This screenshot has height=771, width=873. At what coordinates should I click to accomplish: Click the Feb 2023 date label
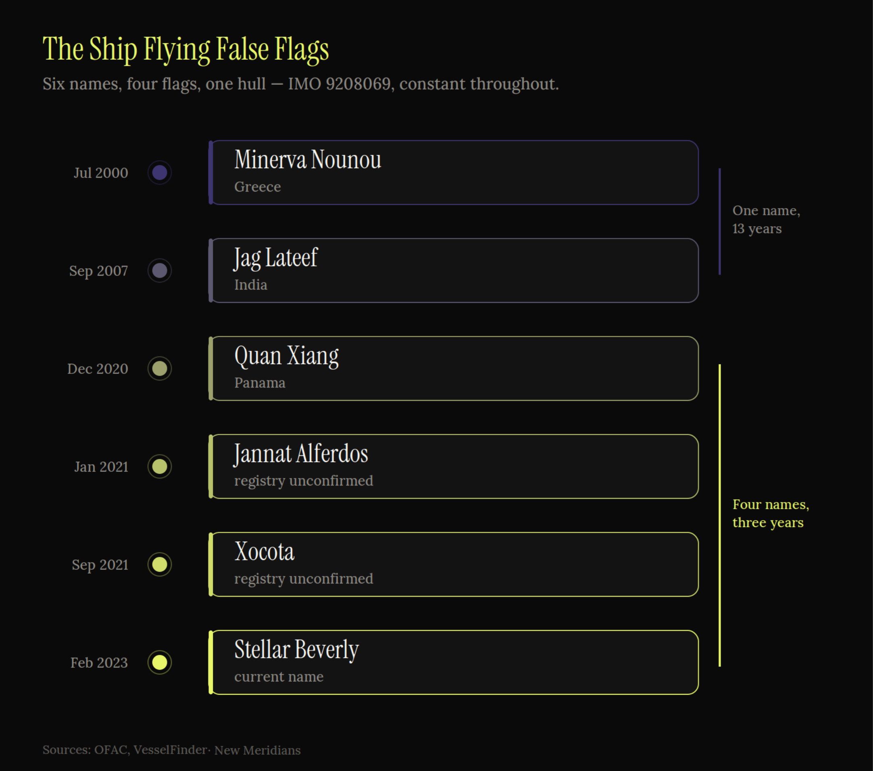[99, 663]
